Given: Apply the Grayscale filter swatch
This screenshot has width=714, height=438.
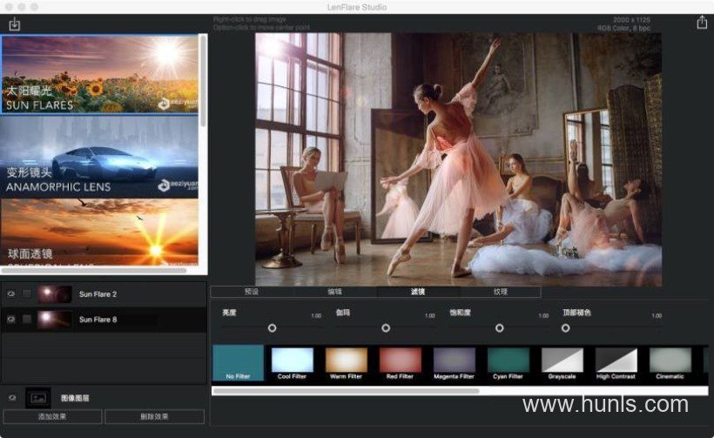Looking at the screenshot, I should (562, 363).
